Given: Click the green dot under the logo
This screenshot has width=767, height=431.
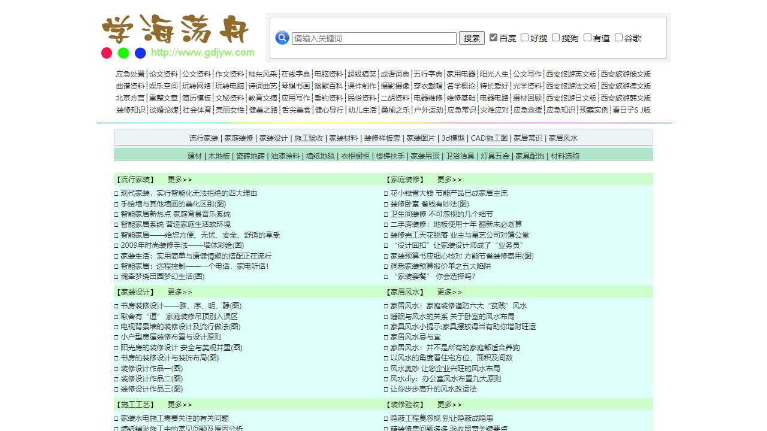Looking at the screenshot, I should (x=123, y=53).
